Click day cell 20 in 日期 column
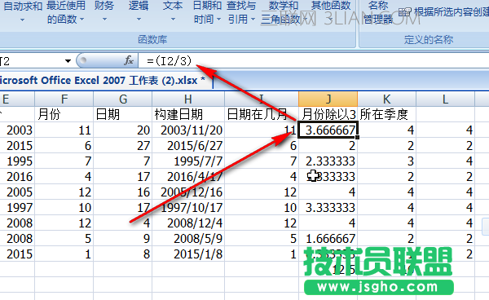The height and width of the screenshot is (300, 489). click(122, 130)
